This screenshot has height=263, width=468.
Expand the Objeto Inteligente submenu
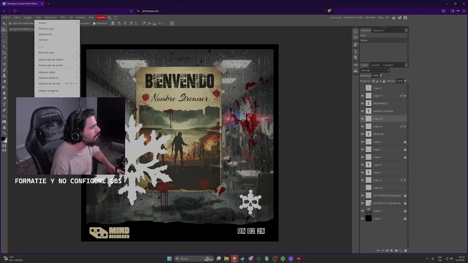tap(57, 91)
